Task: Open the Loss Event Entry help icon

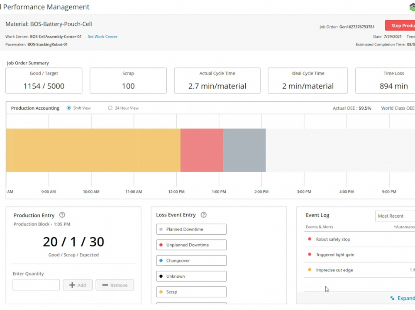Action: pos(203,215)
